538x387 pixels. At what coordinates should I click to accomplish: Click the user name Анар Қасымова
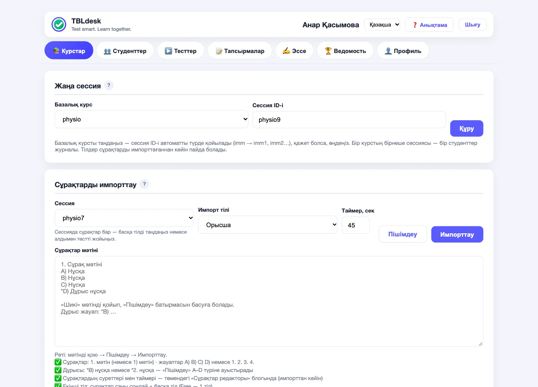(x=331, y=25)
